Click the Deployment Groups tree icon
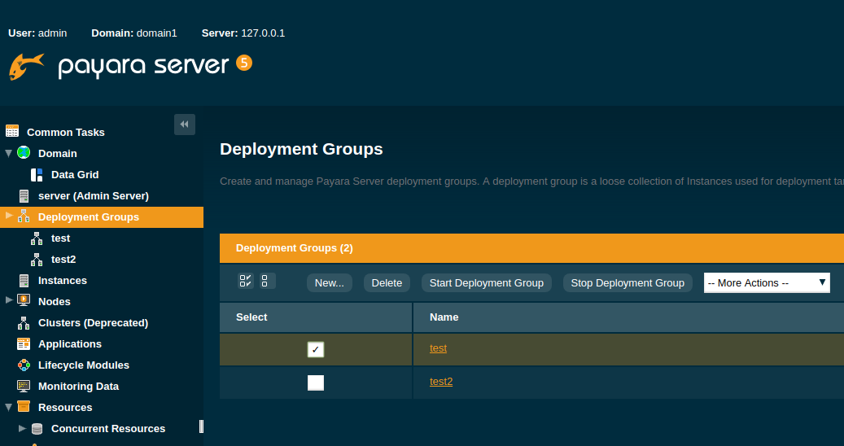Viewport: 844px width, 446px height. [x=24, y=216]
